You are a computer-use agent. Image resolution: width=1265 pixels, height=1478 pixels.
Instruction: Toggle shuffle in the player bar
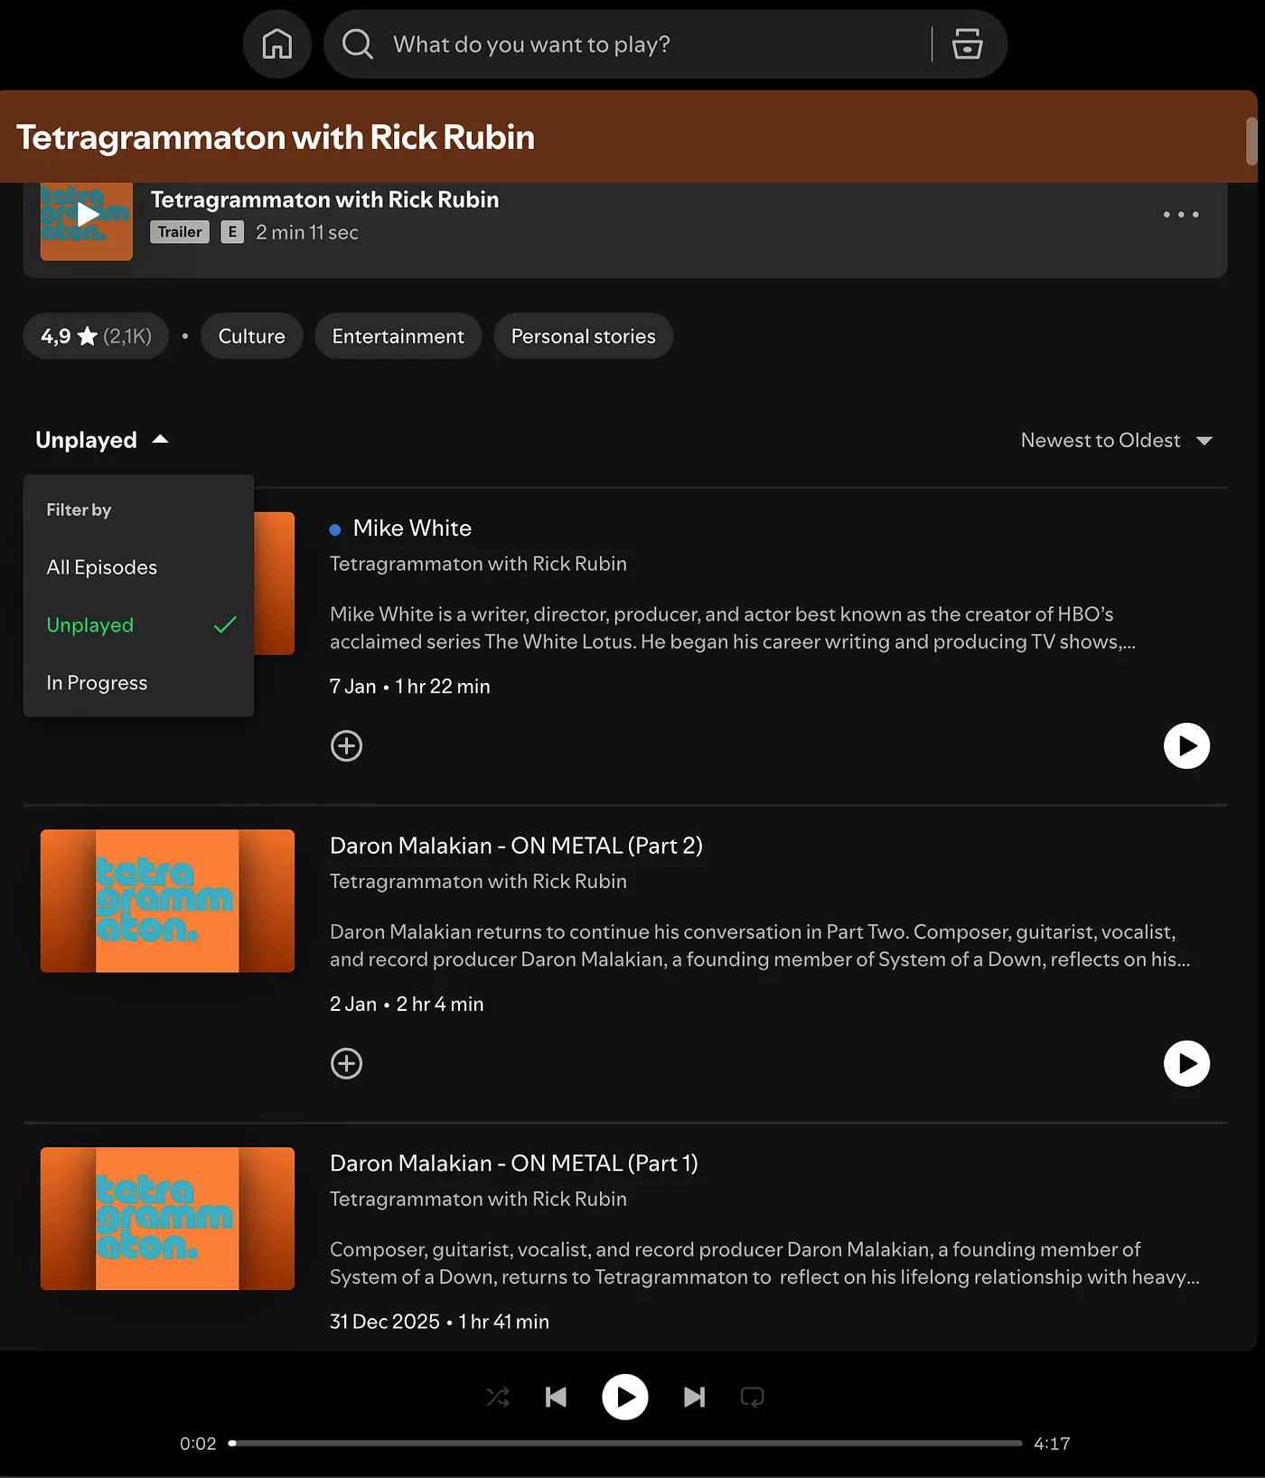click(x=498, y=1398)
